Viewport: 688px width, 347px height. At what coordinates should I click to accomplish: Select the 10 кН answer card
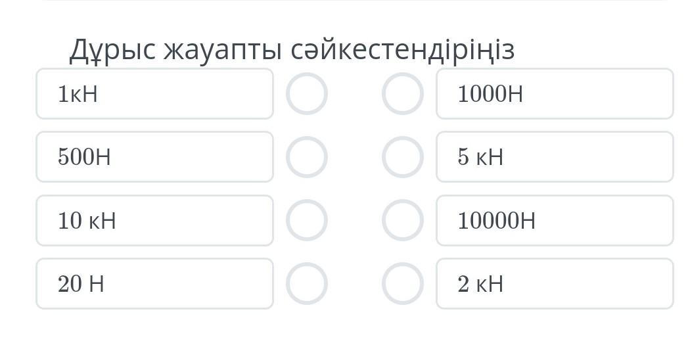[154, 220]
